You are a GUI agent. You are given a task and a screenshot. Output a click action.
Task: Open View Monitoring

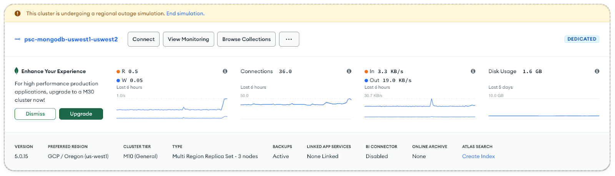tap(188, 39)
